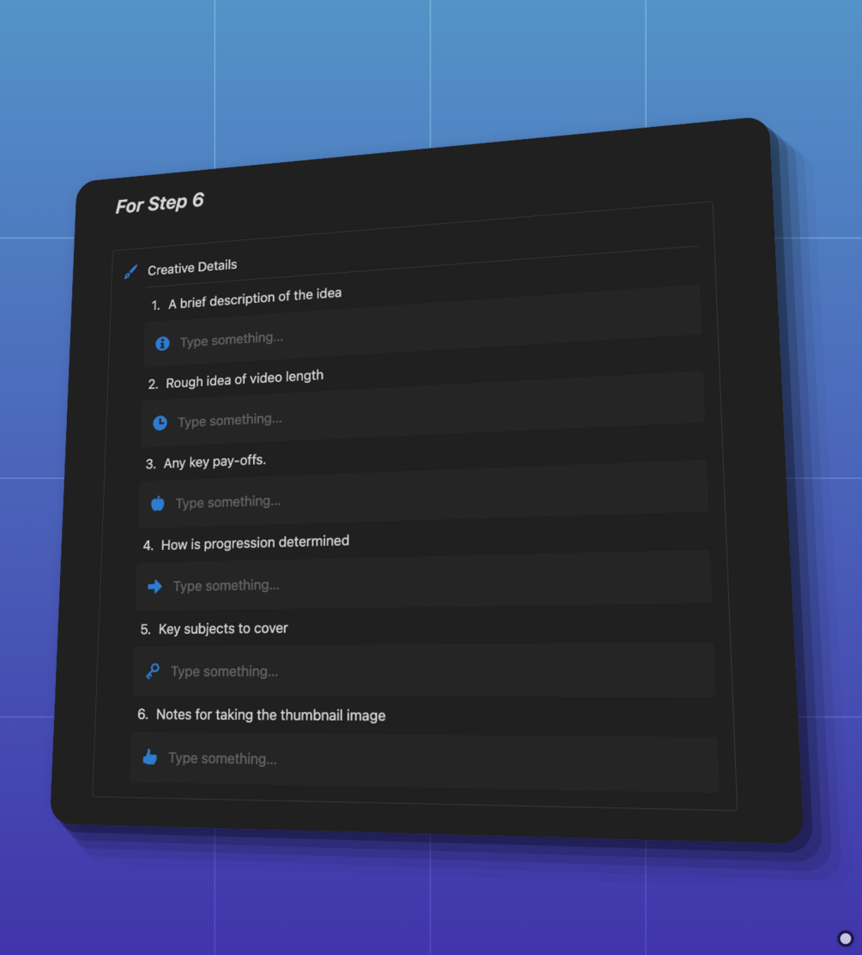
Task: Click the key pay-offs input field
Action: [x=423, y=494]
